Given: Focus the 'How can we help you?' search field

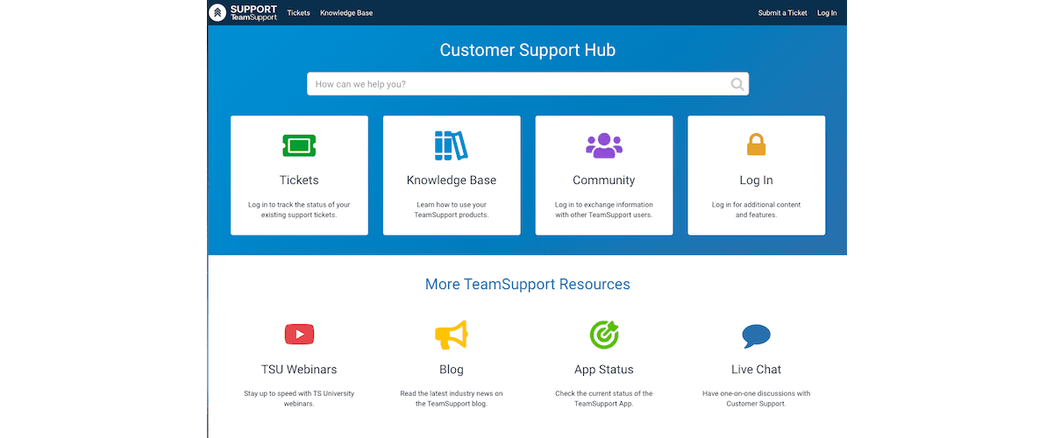Looking at the screenshot, I should 517,84.
